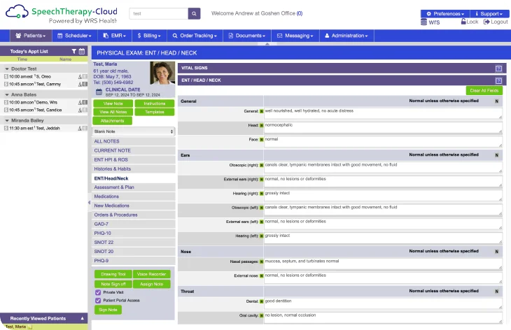Click green icon beside Oral cavity field
The width and height of the screenshot is (511, 330).
click(261, 316)
